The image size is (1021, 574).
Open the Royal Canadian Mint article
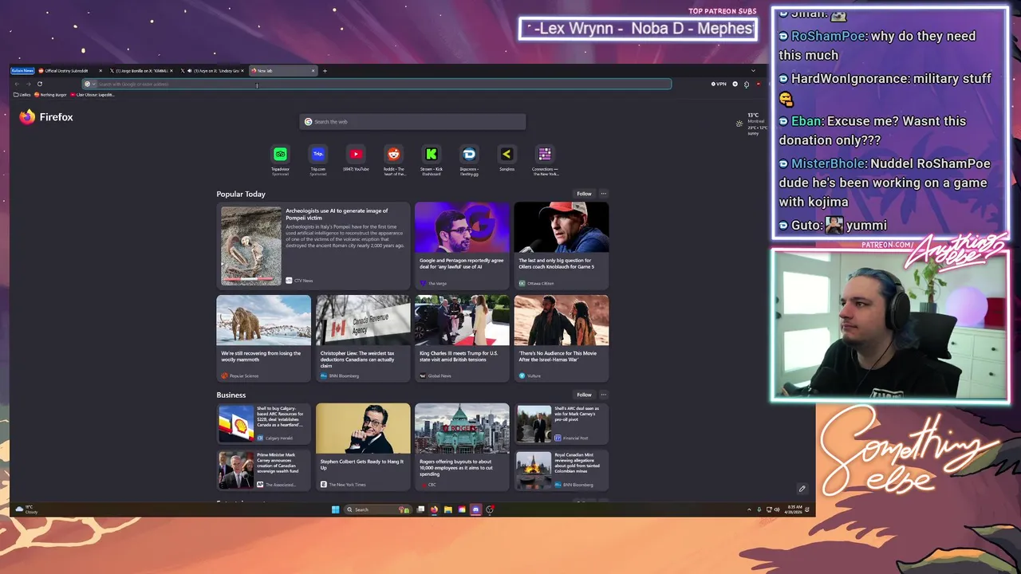pyautogui.click(x=561, y=470)
